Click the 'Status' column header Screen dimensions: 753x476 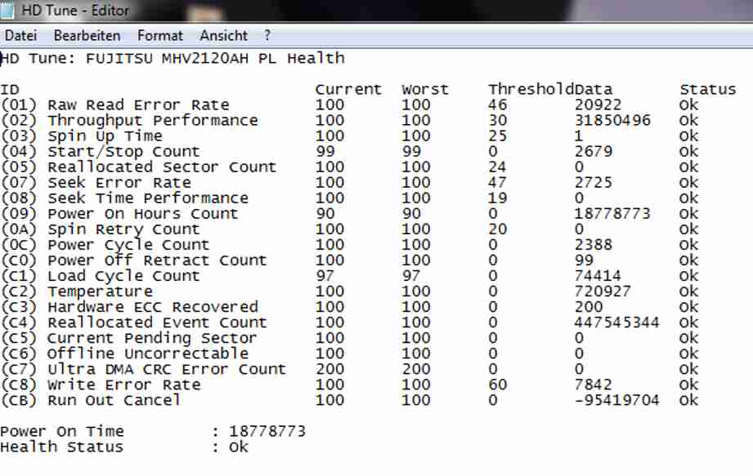click(708, 90)
